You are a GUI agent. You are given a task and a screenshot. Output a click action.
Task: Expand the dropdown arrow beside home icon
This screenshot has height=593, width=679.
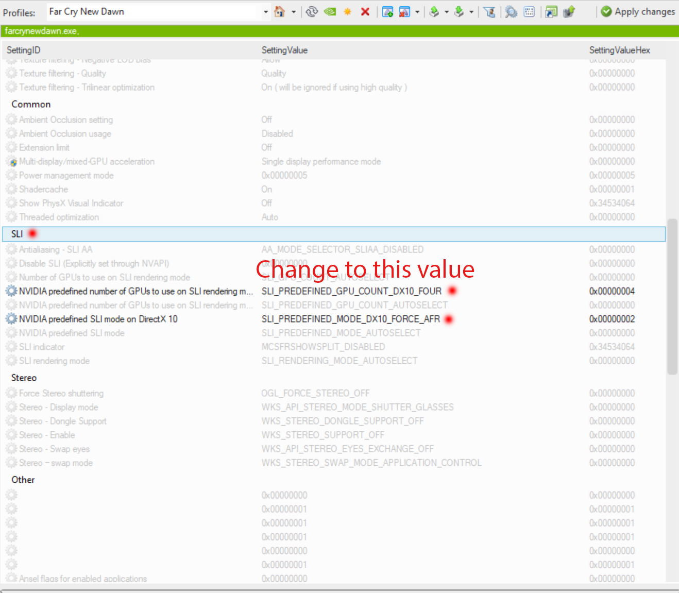pos(294,11)
